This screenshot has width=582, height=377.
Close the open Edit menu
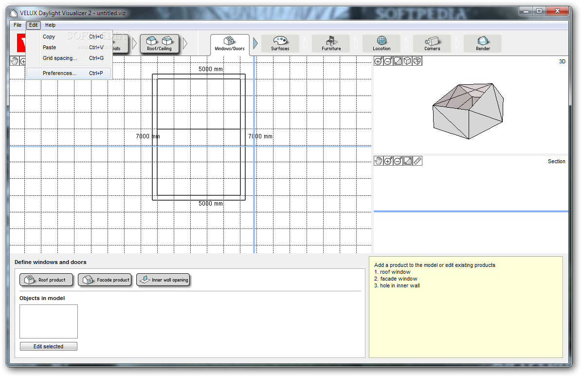point(34,25)
